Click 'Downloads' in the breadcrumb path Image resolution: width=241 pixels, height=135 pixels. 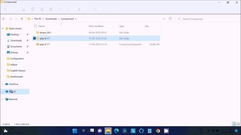click(51, 19)
